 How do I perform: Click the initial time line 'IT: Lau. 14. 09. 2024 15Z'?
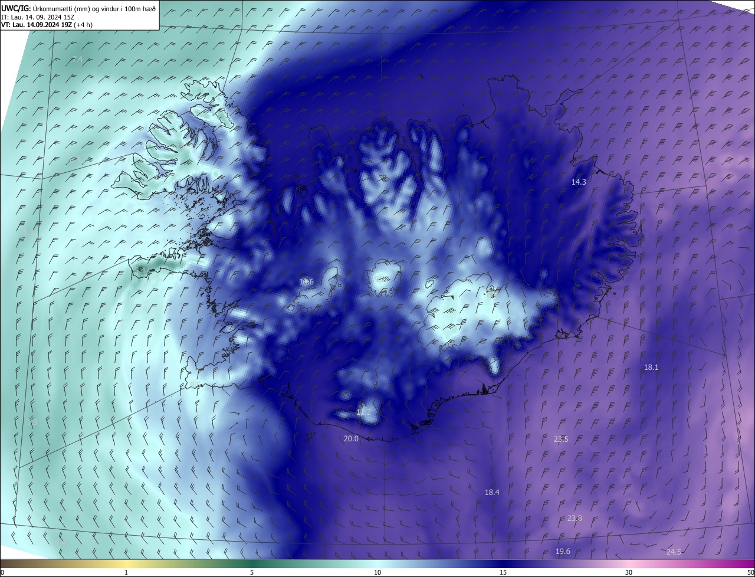38,17
